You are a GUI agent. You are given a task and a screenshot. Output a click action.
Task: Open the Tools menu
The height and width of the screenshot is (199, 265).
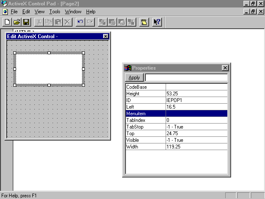55,12
